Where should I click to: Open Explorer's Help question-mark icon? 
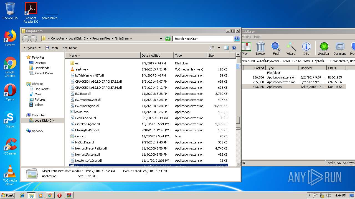point(234,48)
